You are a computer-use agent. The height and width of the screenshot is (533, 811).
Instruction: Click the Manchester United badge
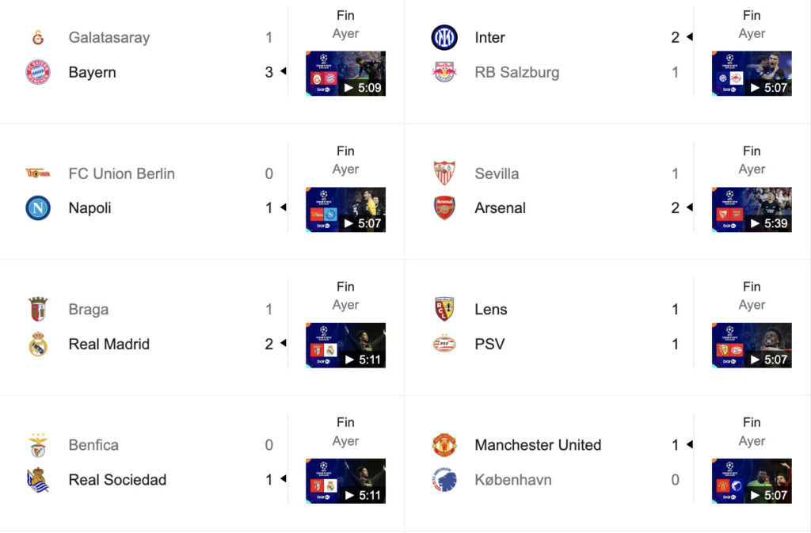tap(444, 444)
